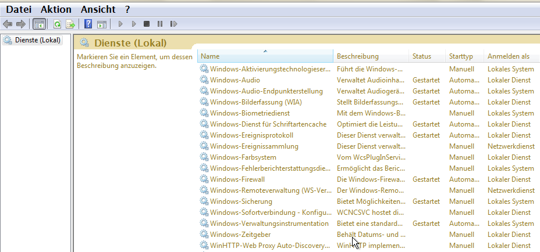Open the Aktion menu
540x252 pixels.
click(56, 9)
